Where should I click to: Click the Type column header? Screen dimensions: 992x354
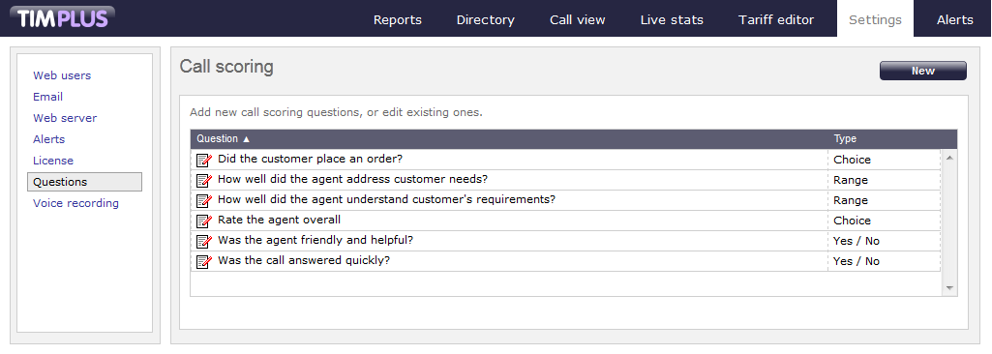845,139
